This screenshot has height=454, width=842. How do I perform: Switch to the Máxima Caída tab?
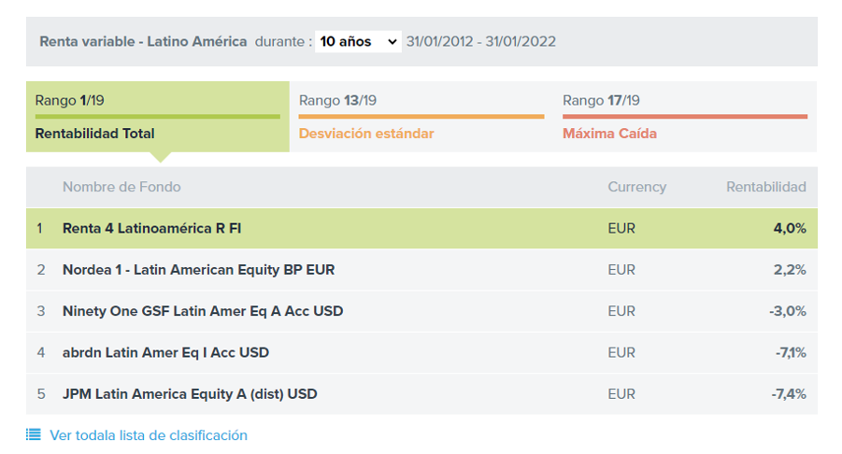[x=609, y=134]
